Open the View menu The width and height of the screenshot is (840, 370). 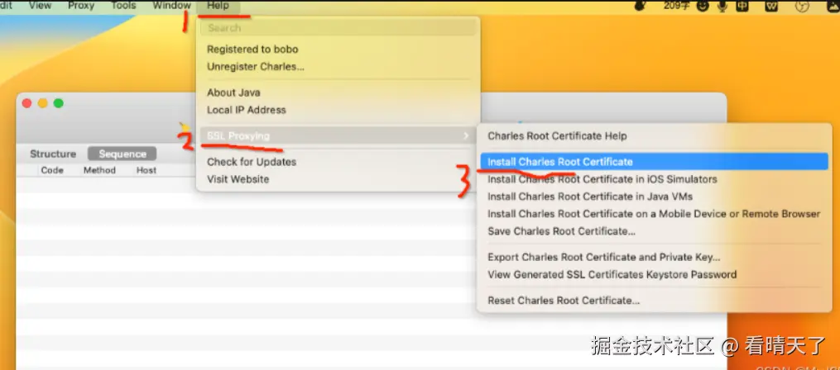[41, 6]
